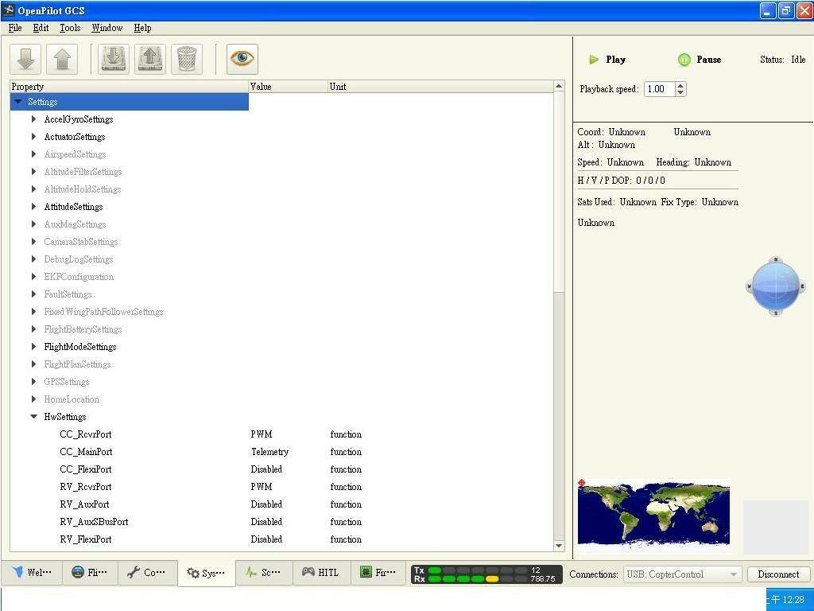
Task: Open the Edit menu
Action: pos(41,28)
